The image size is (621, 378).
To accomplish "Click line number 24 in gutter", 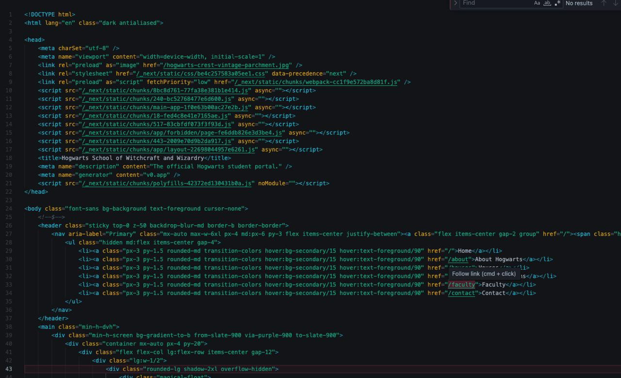I will 10,209.
